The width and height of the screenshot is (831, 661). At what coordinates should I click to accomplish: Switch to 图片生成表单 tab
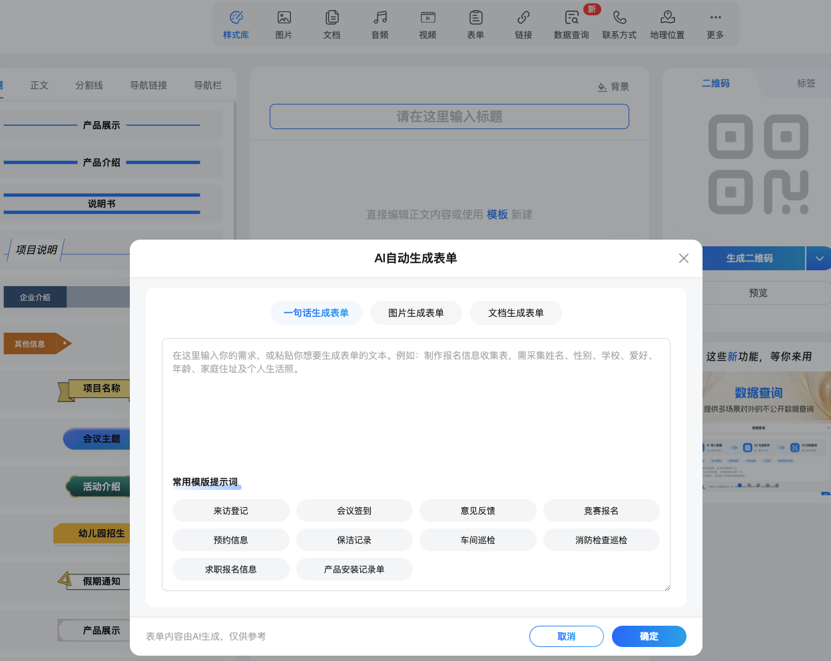point(416,313)
